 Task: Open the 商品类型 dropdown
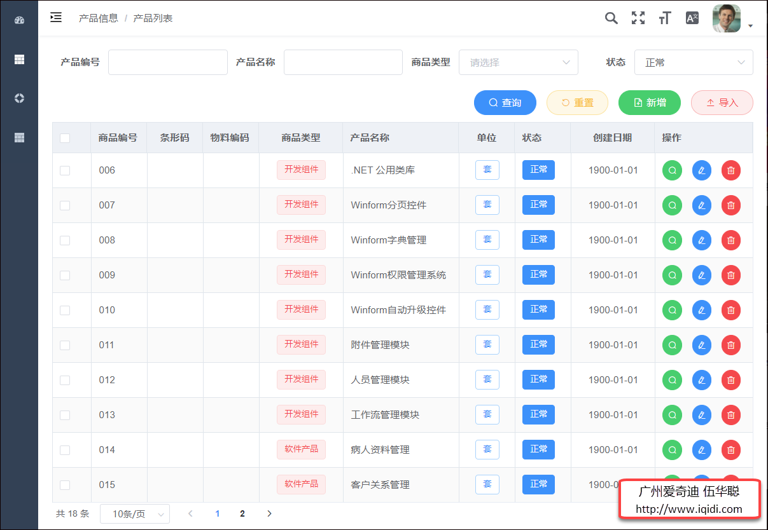pyautogui.click(x=518, y=62)
